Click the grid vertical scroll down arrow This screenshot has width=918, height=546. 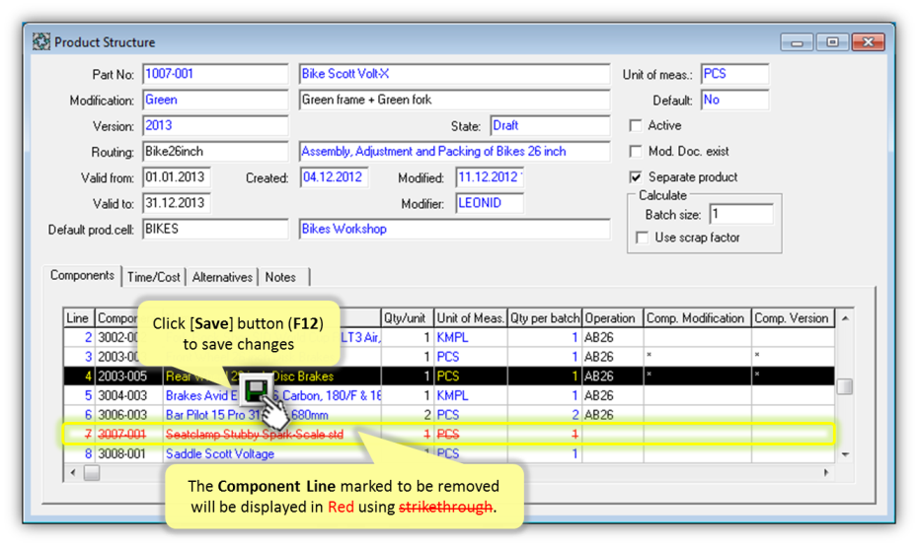[845, 453]
